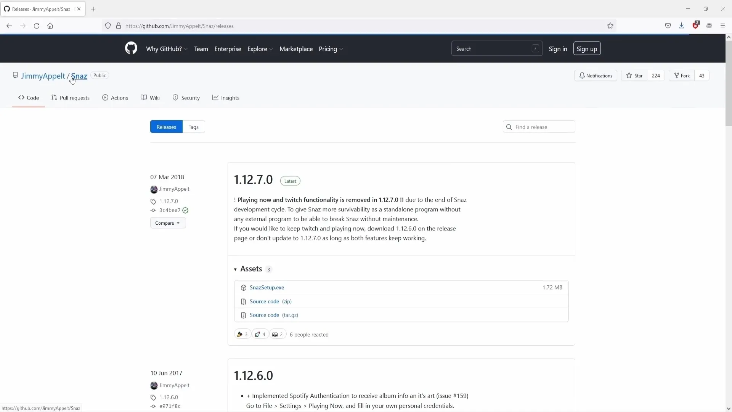The width and height of the screenshot is (732, 412).
Task: Switch to the Actions tab
Action: (x=115, y=98)
